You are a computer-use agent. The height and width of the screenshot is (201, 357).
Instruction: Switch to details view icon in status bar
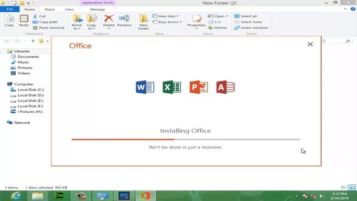coord(344,188)
